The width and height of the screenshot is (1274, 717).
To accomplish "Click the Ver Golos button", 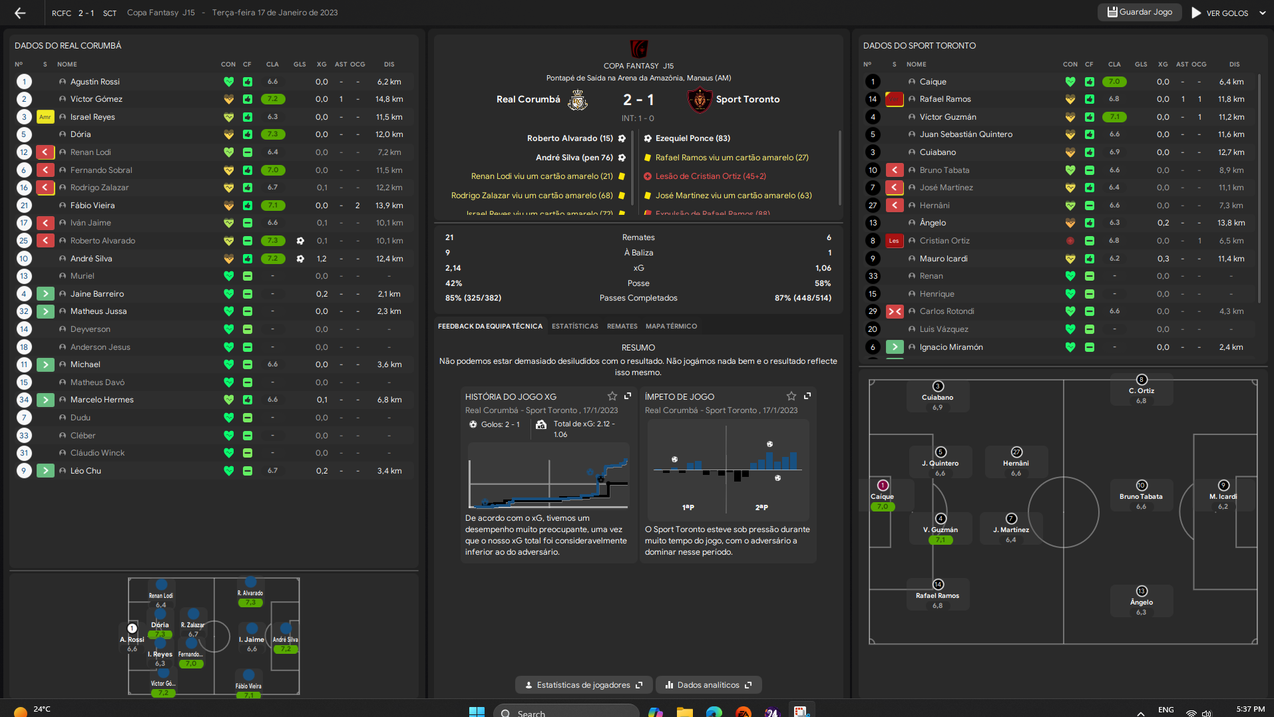I will (x=1219, y=13).
